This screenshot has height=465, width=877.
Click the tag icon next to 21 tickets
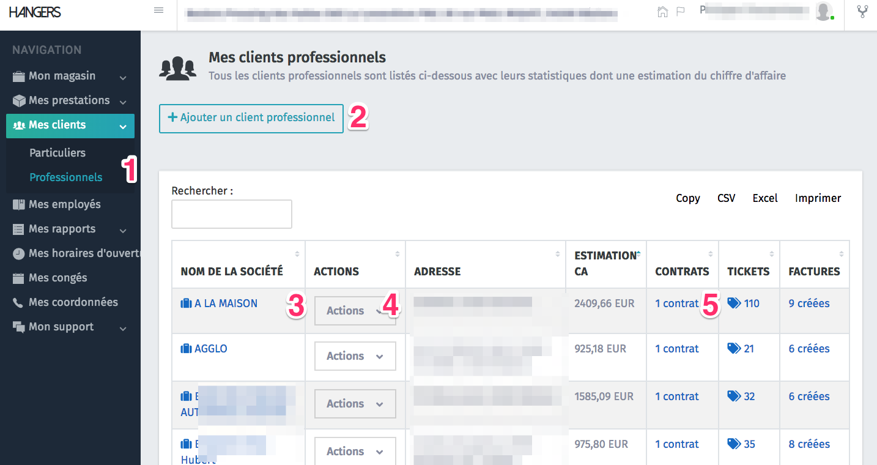(734, 348)
